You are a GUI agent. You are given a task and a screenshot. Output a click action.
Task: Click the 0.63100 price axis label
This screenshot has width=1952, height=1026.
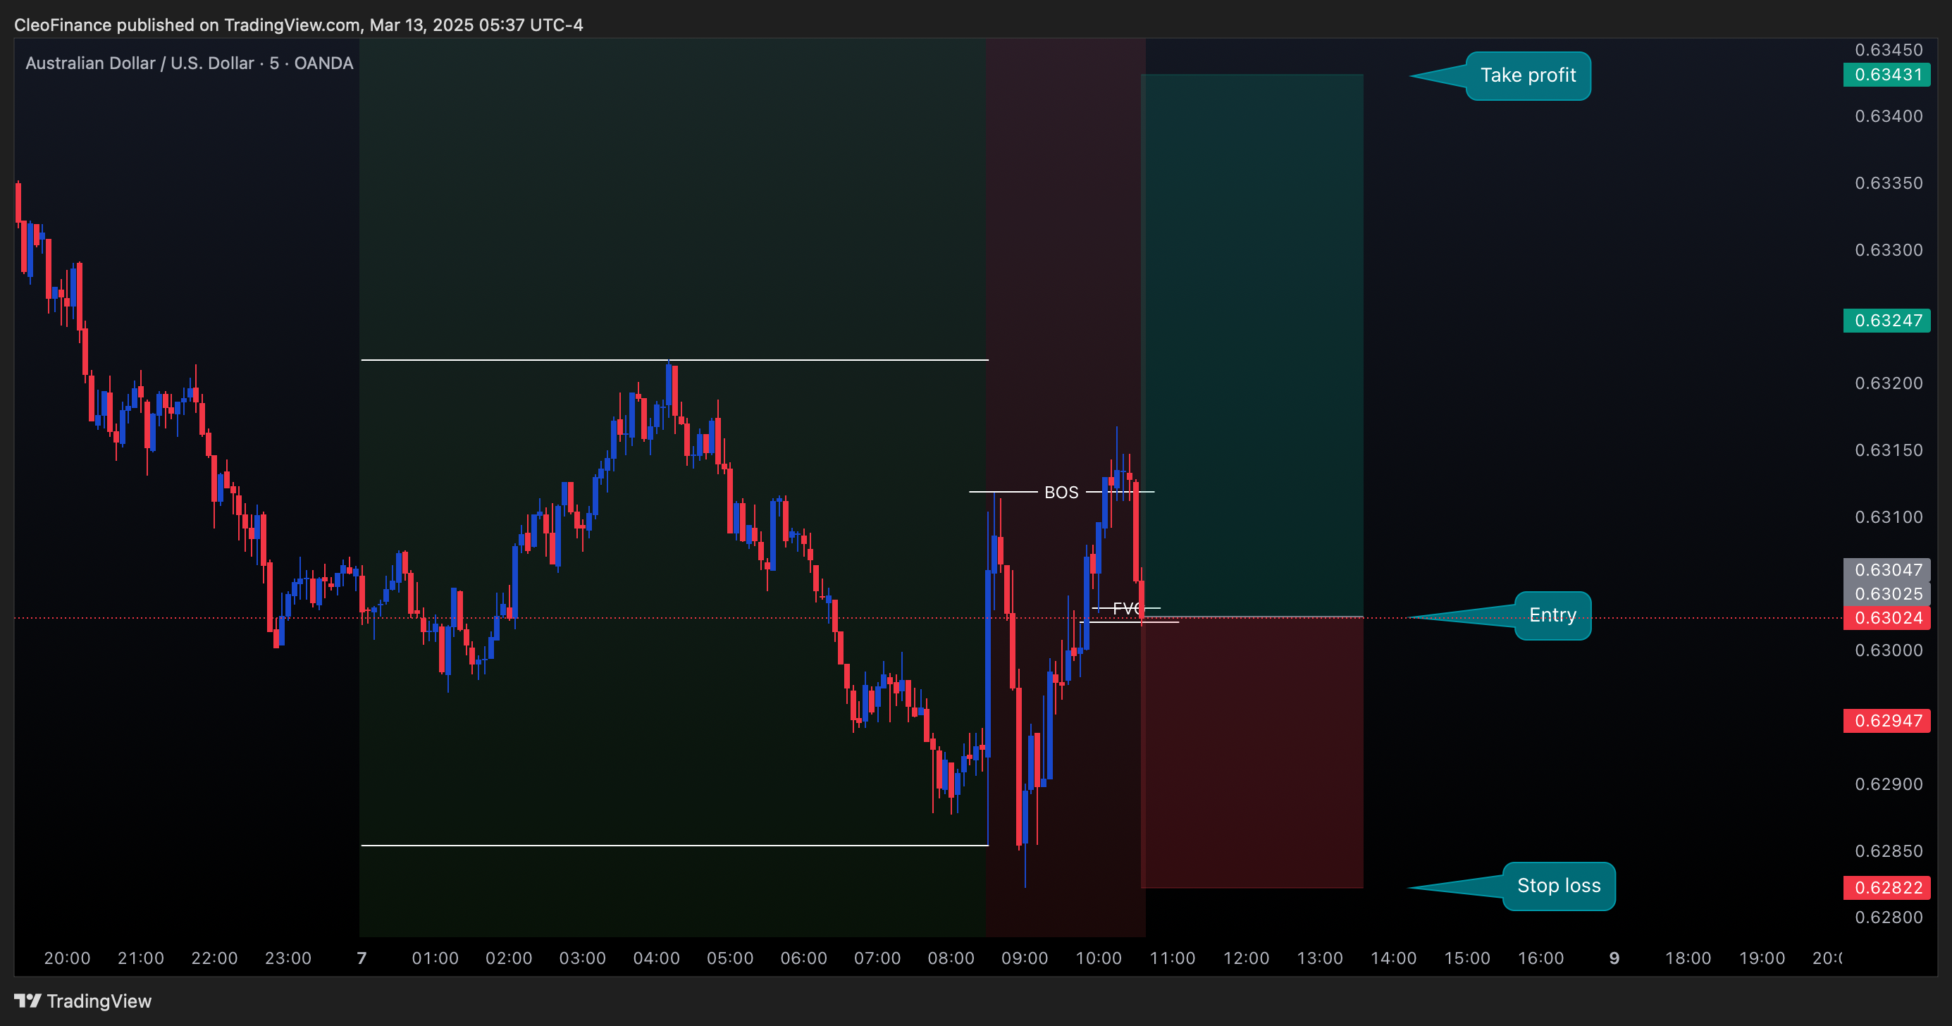click(x=1889, y=517)
